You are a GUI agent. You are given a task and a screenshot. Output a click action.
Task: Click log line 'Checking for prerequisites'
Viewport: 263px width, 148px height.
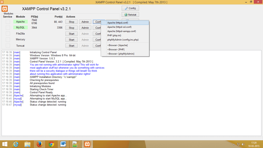coord(44,80)
